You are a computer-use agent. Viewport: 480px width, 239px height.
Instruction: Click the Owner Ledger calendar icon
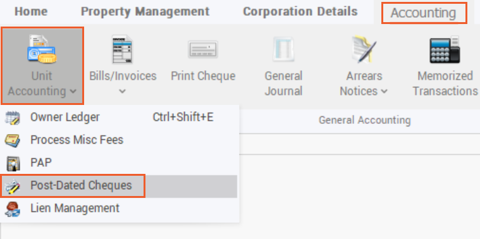tap(13, 118)
